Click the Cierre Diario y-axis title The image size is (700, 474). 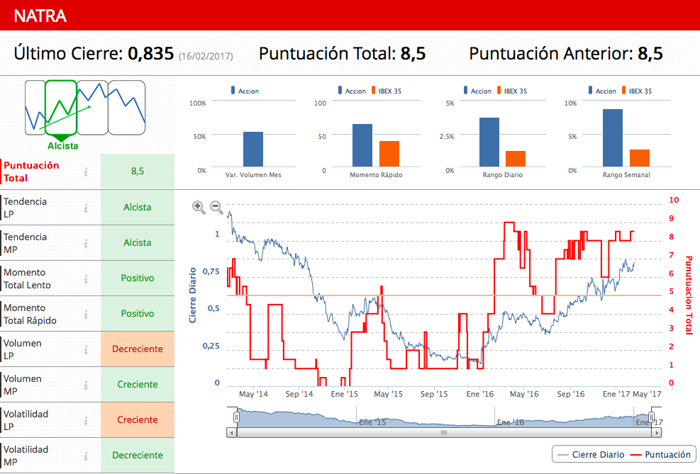pyautogui.click(x=192, y=295)
